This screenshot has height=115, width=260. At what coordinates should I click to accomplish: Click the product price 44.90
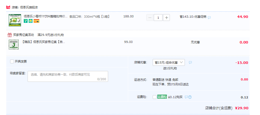(243, 17)
